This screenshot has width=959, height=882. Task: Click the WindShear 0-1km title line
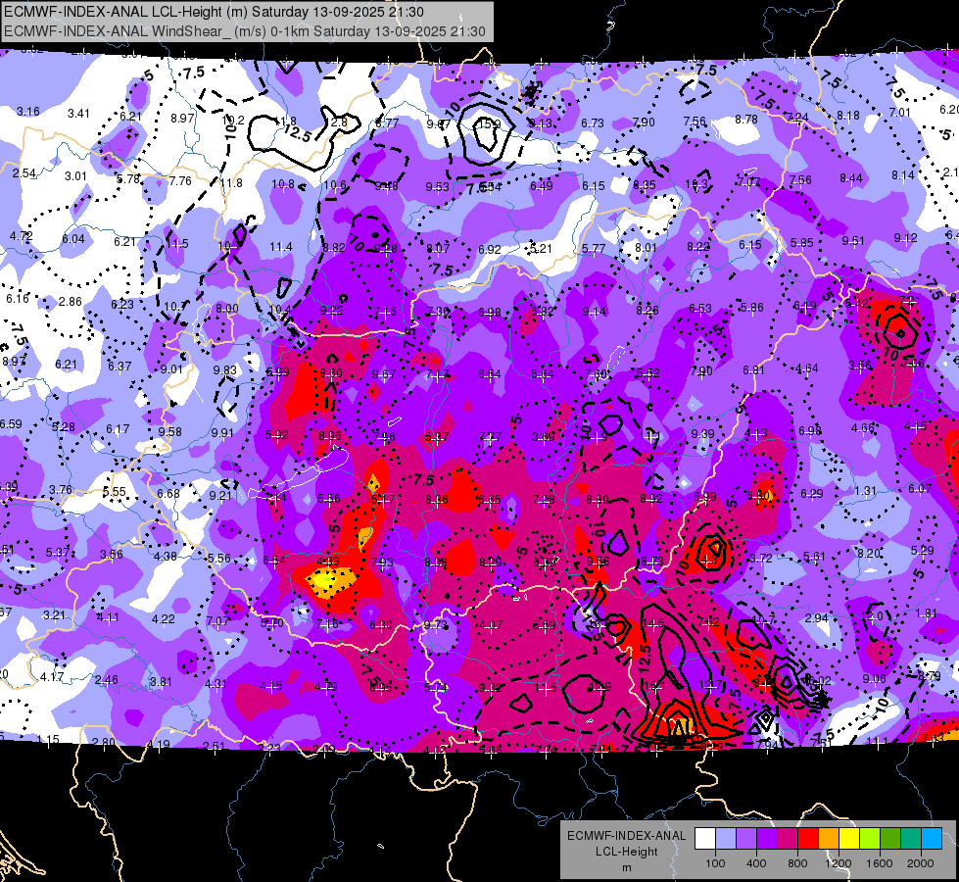[x=245, y=31]
